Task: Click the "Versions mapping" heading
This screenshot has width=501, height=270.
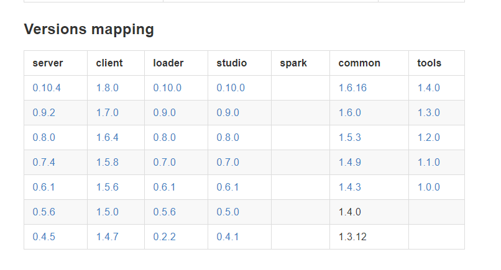Action: pyautogui.click(x=89, y=29)
